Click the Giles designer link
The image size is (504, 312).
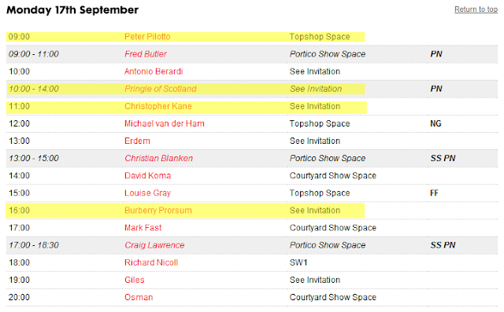click(x=135, y=280)
